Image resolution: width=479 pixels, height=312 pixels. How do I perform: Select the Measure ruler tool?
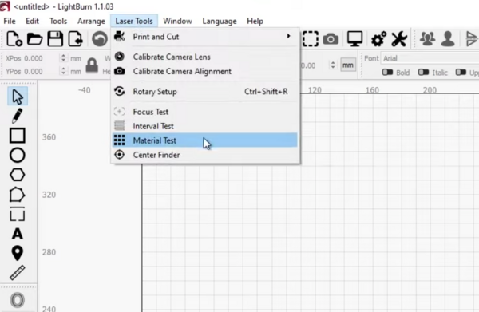(x=17, y=273)
